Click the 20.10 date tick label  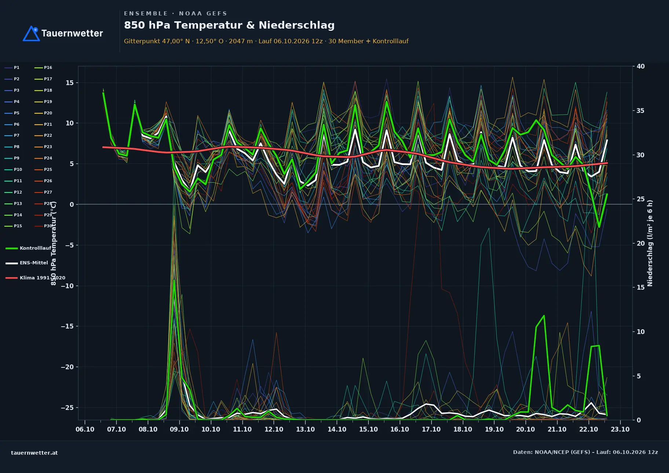coord(526,429)
